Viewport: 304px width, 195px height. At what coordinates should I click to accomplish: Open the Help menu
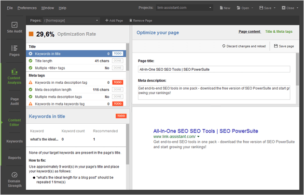coord(62,8)
